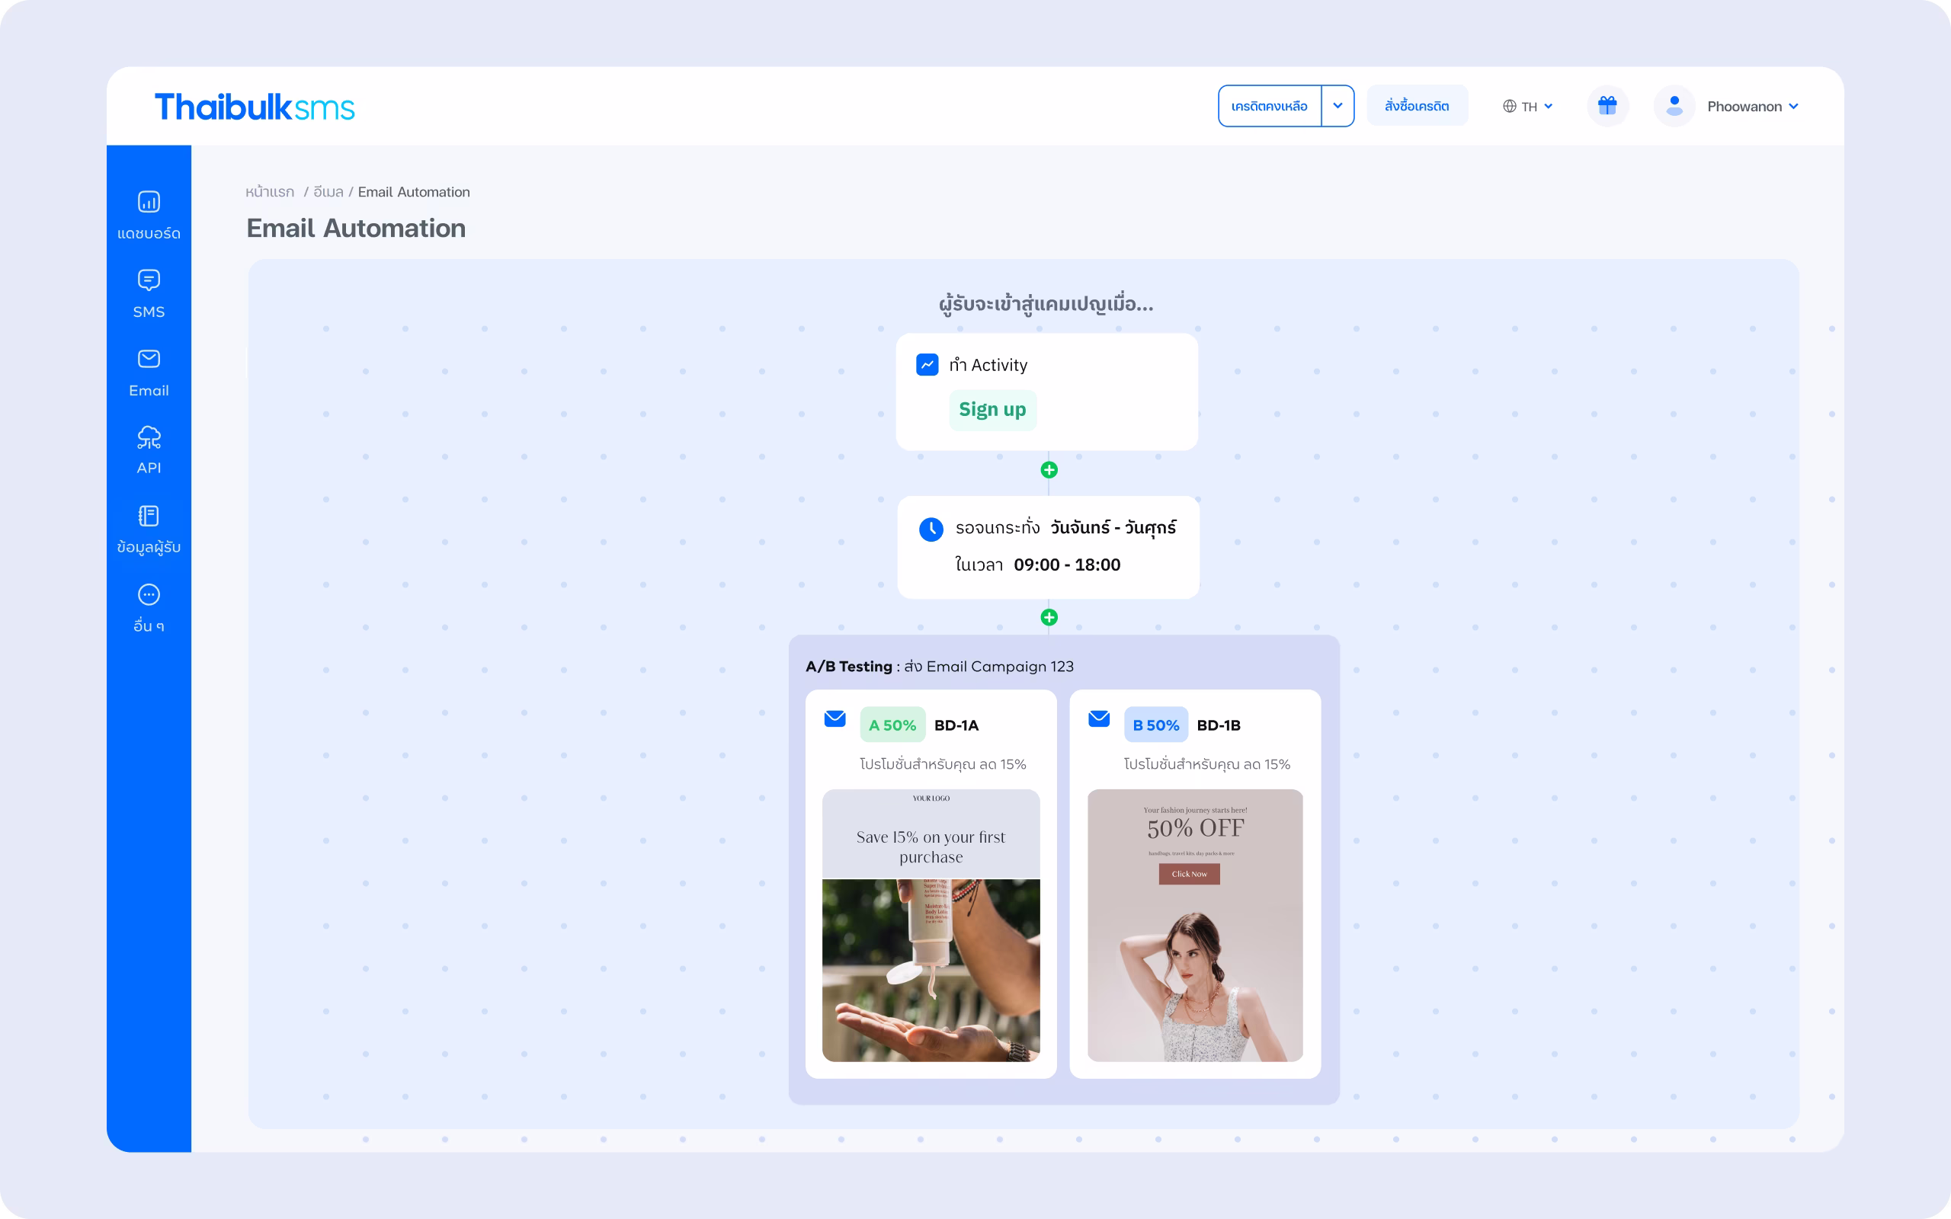This screenshot has height=1219, width=1951.
Task: Open the TH language selector
Action: (x=1527, y=107)
